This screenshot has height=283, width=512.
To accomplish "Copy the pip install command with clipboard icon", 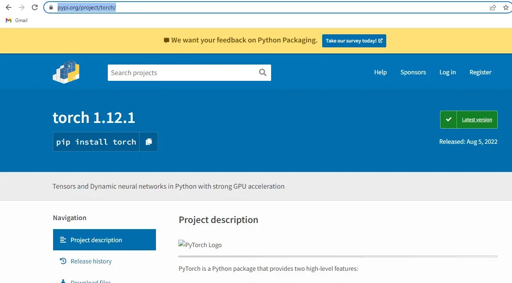I will point(149,141).
